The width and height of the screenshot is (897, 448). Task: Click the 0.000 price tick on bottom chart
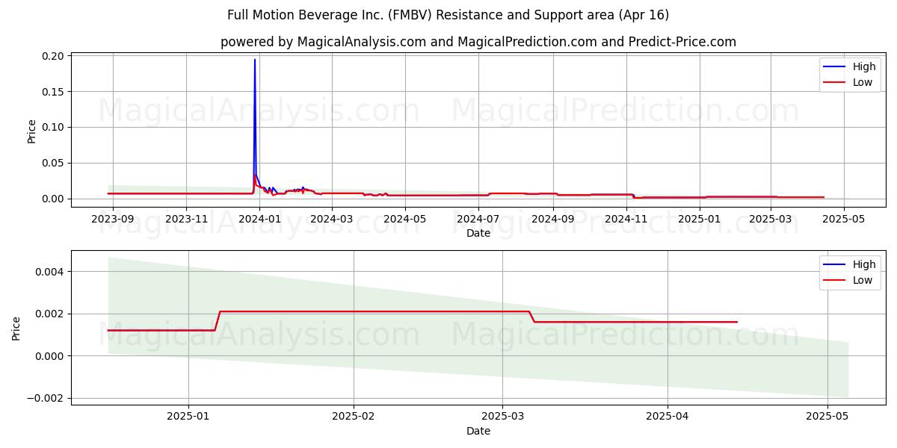(x=49, y=356)
